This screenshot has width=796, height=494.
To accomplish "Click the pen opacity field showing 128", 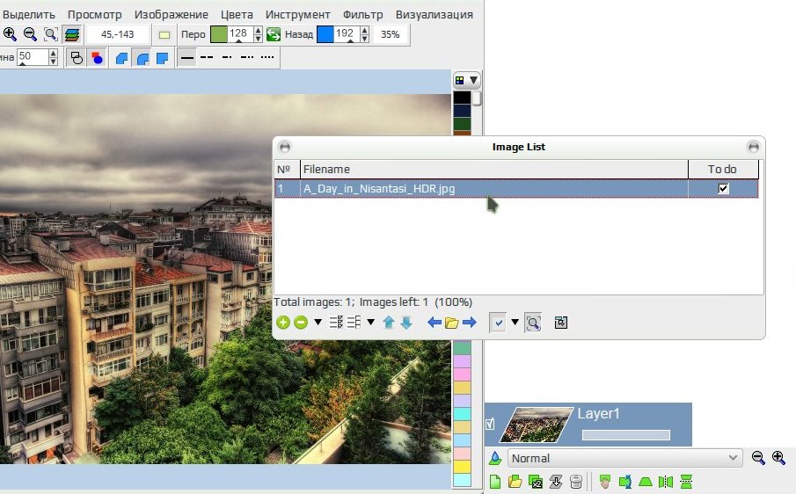I will pos(239,34).
